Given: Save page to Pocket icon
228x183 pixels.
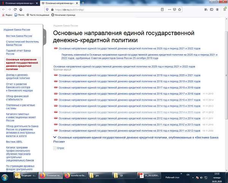Looking at the screenshot, I should [x=174, y=10].
